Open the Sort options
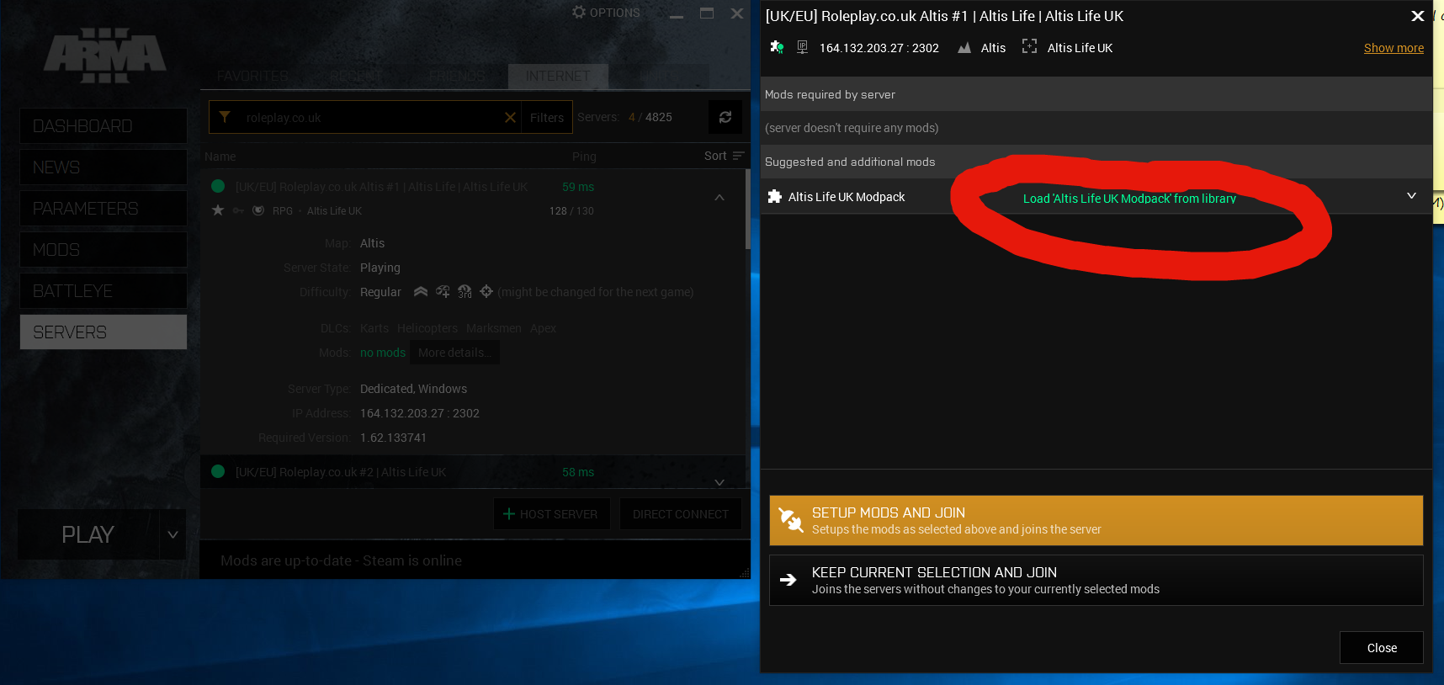This screenshot has width=1444, height=685. 725,156
